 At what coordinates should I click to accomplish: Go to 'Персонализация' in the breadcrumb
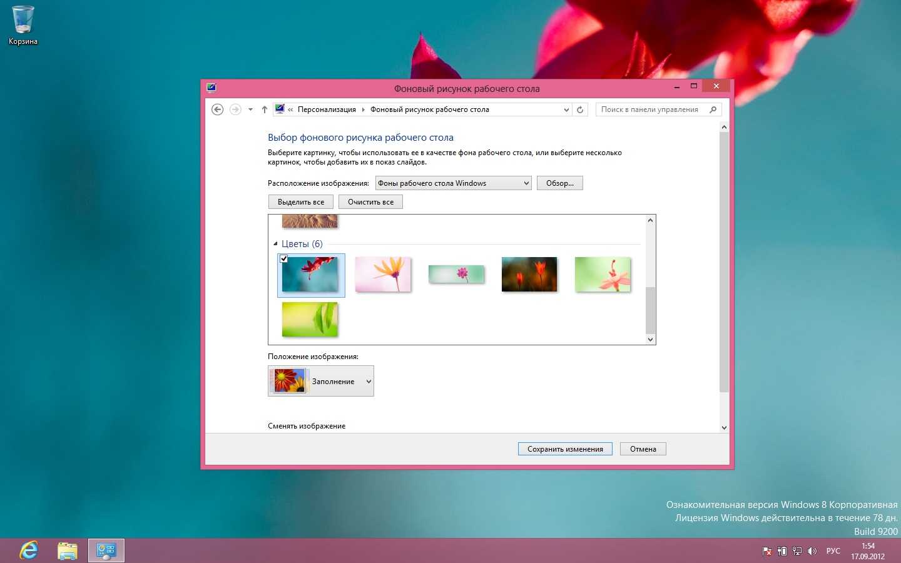point(327,109)
